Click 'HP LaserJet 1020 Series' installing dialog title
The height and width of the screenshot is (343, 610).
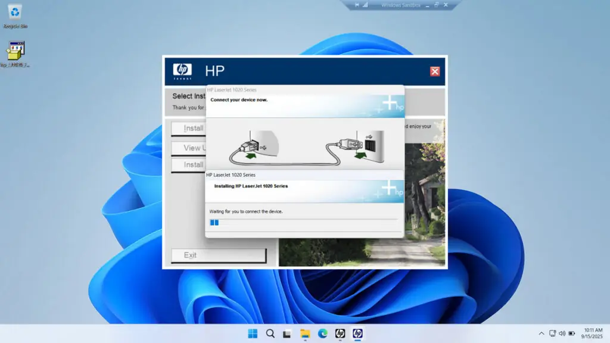point(231,175)
